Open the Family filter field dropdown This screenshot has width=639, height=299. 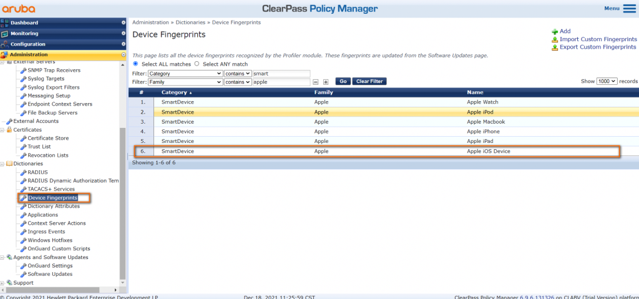pos(185,82)
